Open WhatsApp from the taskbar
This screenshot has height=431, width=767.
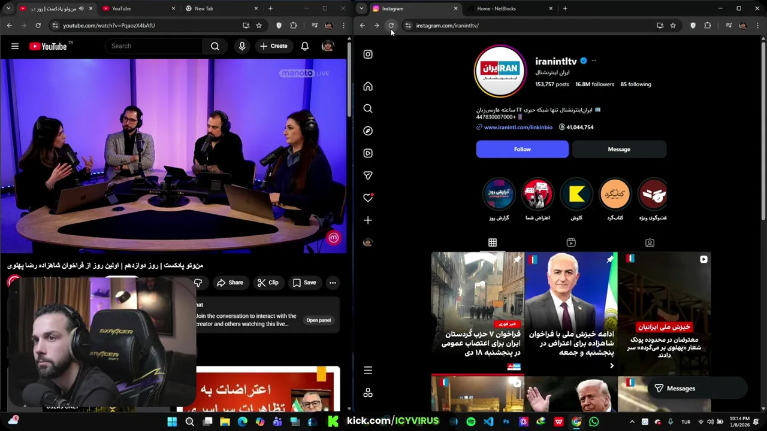click(594, 422)
